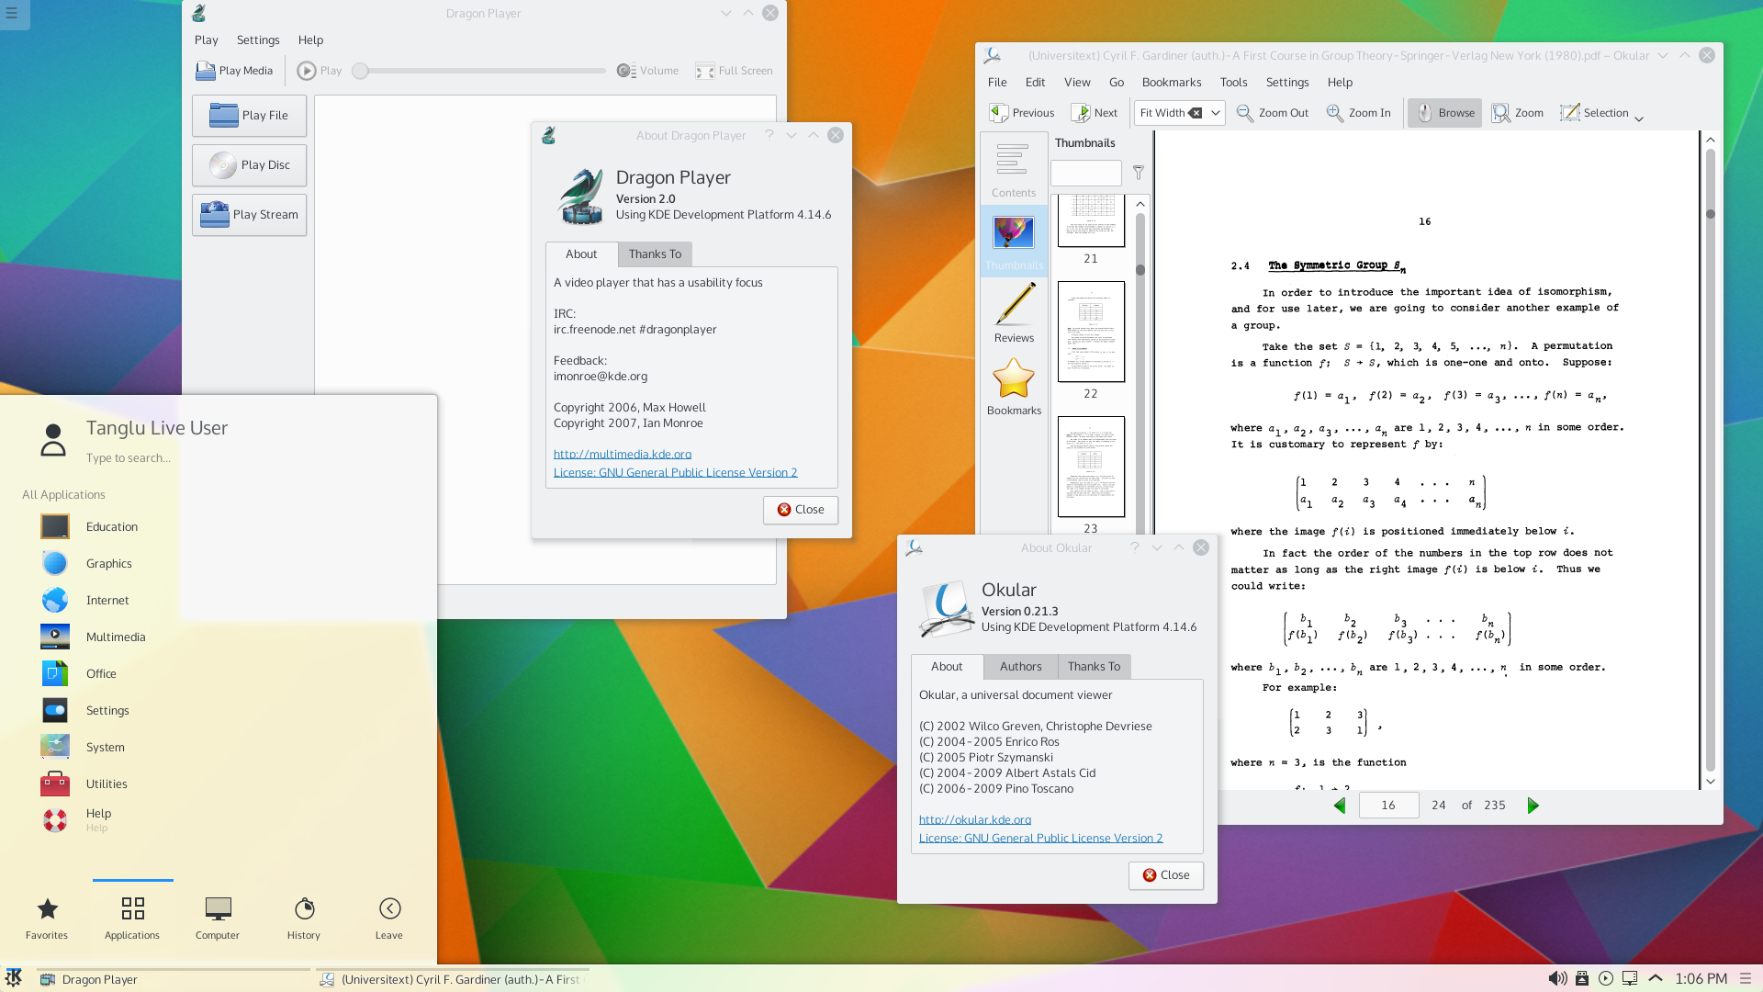Switch to Dragon Player in taskbar
1763x992 pixels.
tap(174, 980)
